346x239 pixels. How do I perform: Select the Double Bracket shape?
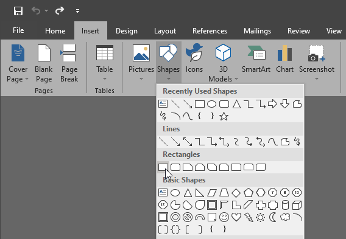[163, 229]
